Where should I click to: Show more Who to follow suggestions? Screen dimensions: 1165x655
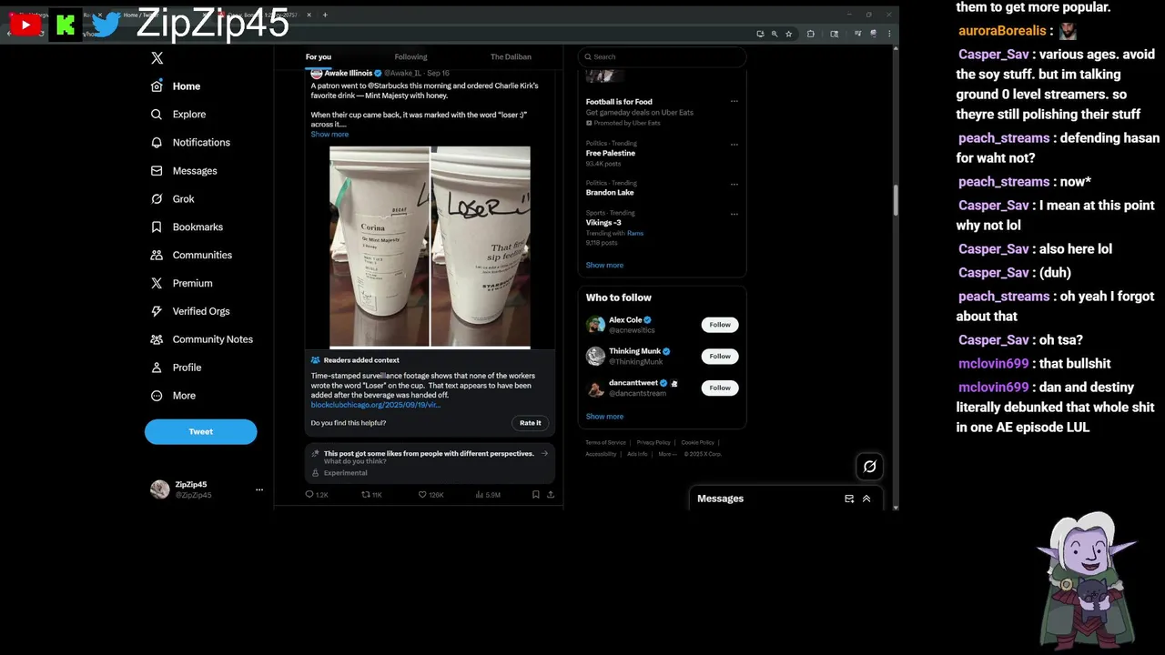click(x=604, y=417)
